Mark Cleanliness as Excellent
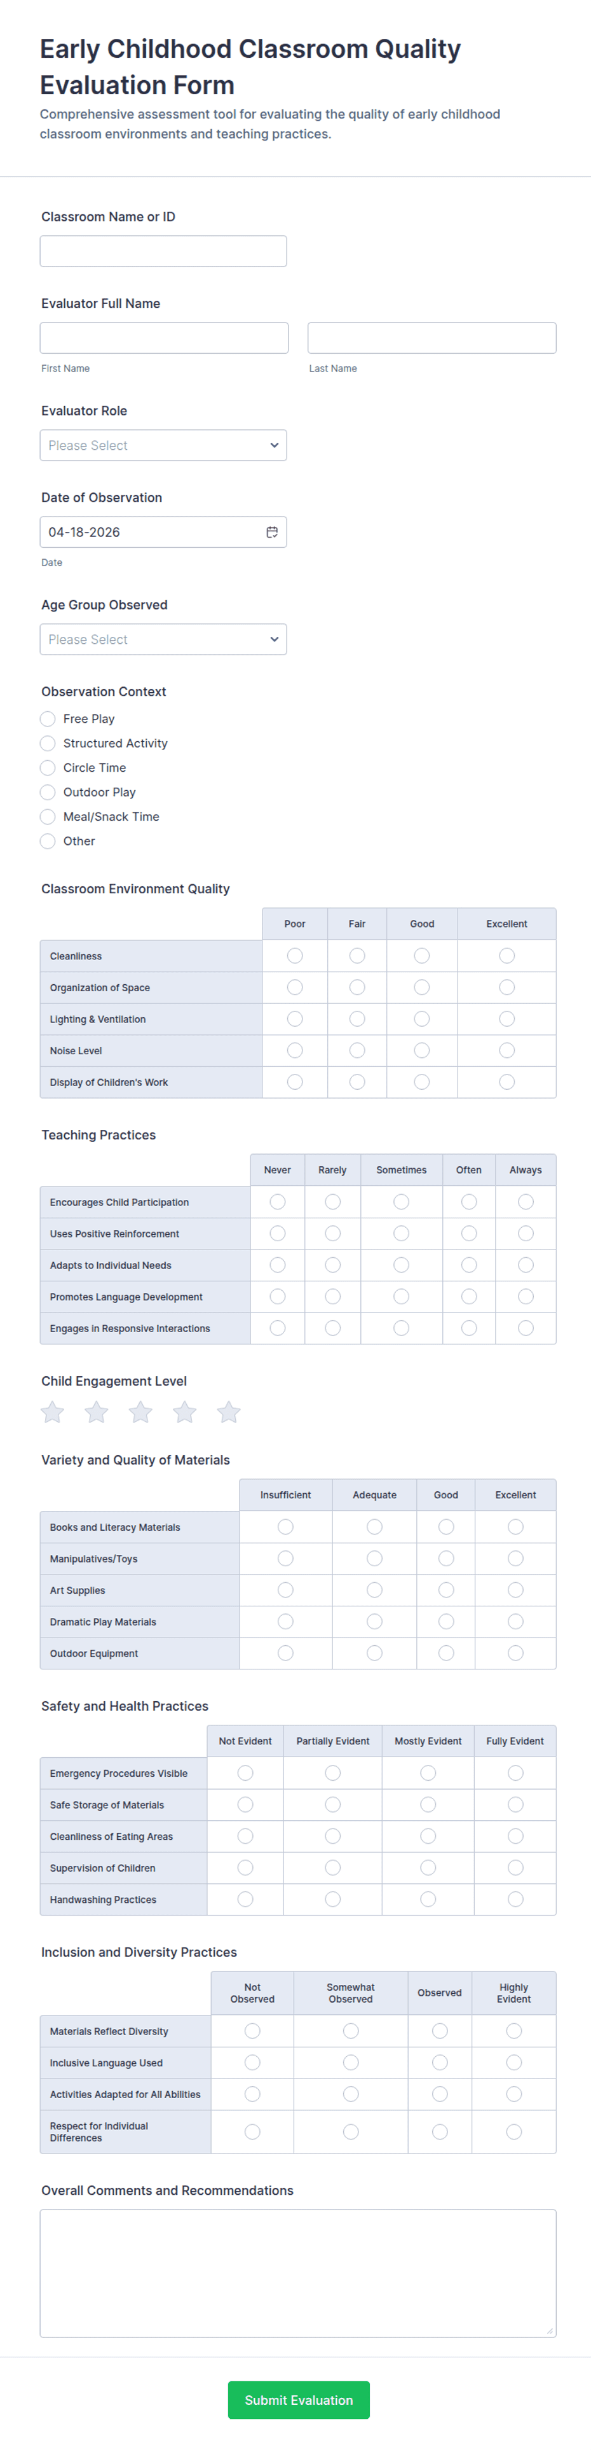This screenshot has height=2450, width=591. [x=506, y=956]
